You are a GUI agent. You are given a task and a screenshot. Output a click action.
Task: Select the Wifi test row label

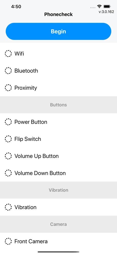coord(19,54)
